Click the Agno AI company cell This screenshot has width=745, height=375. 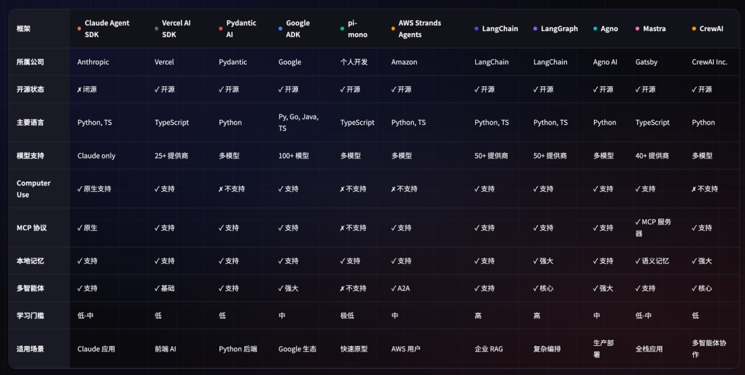pos(606,62)
